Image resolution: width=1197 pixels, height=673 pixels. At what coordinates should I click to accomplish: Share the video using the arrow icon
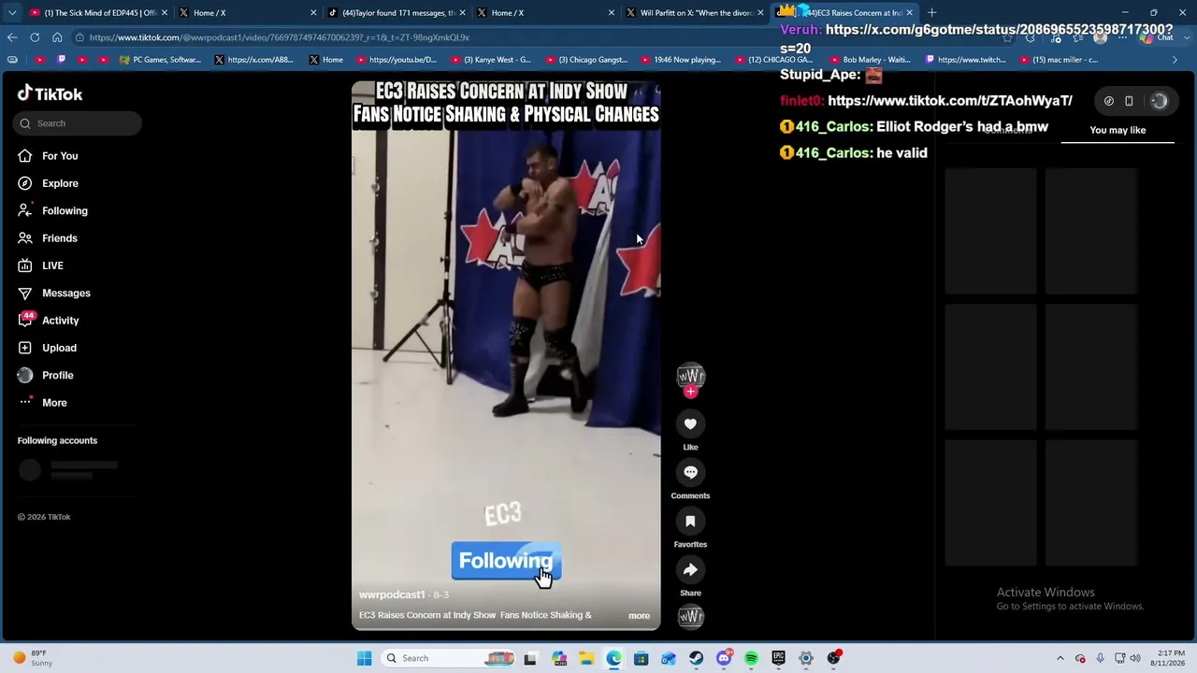click(x=690, y=570)
